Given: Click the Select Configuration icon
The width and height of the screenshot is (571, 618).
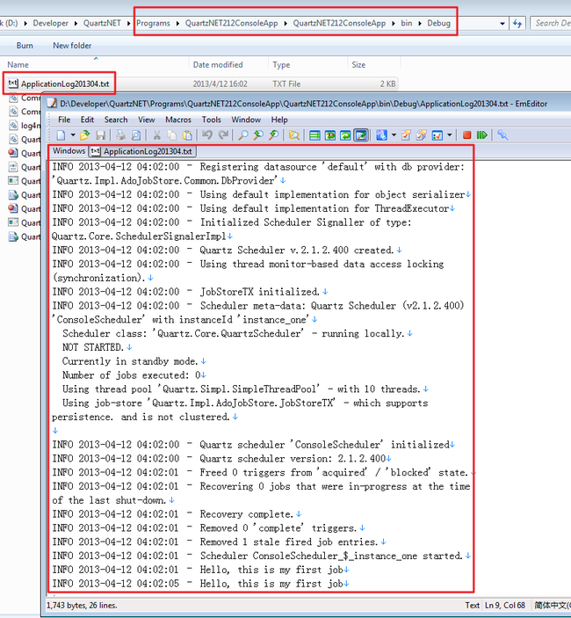Looking at the screenshot, I should point(381,135).
